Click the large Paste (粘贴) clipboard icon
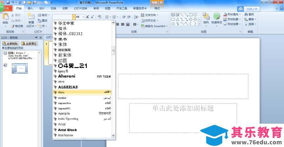 (x=5, y=16)
